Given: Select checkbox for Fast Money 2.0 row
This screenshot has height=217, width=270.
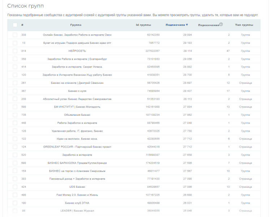Looking at the screenshot, I should [x=15, y=195].
